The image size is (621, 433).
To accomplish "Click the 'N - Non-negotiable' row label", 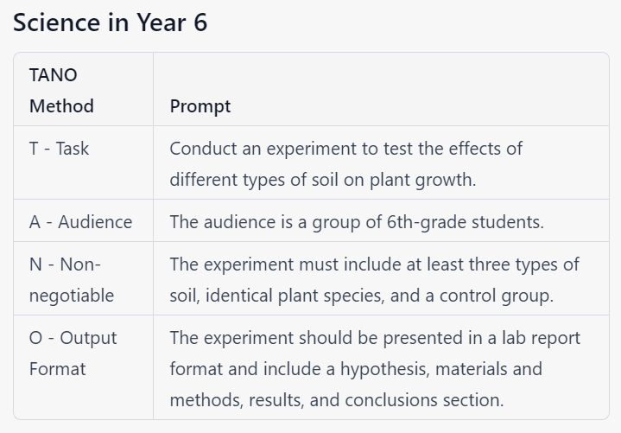I will [x=71, y=279].
